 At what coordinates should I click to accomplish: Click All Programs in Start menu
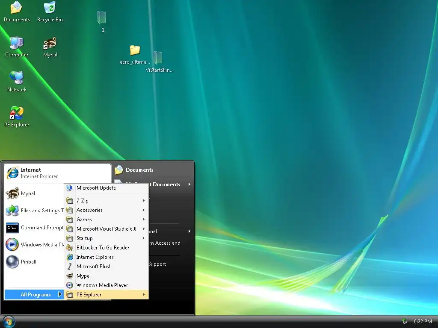coord(34,295)
